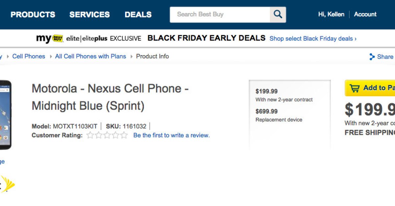Open the DEALS menu
This screenshot has width=395, height=206.
tap(138, 14)
